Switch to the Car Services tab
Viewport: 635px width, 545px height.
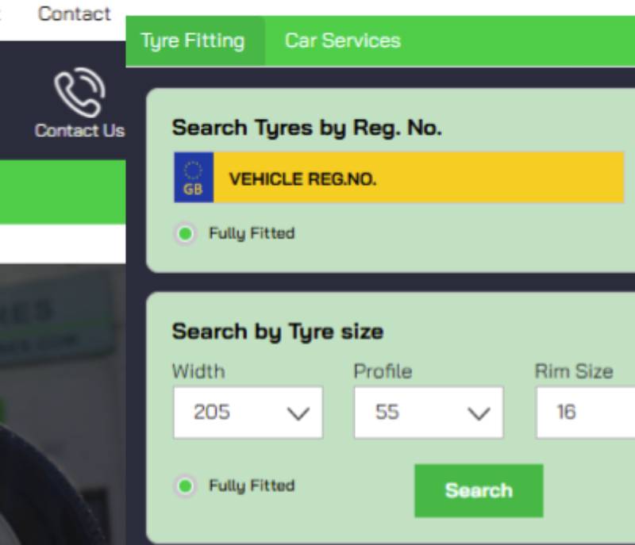click(343, 41)
